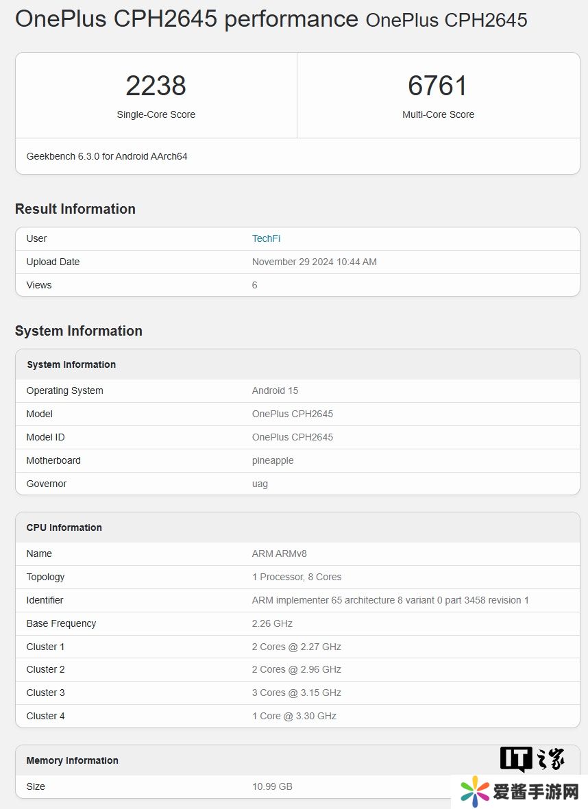Select the upload date November 29 2024
The image size is (588, 809).
(x=314, y=262)
